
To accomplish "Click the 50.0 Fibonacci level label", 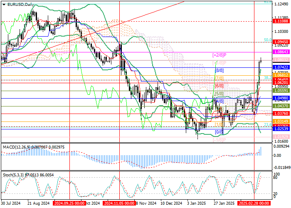I will (268, 40).
